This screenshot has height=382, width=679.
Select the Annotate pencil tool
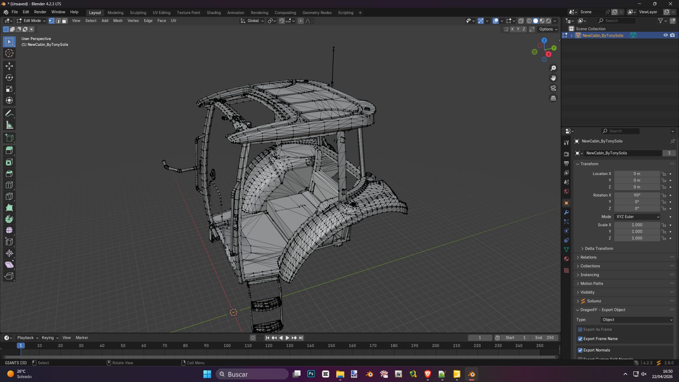pyautogui.click(x=9, y=114)
